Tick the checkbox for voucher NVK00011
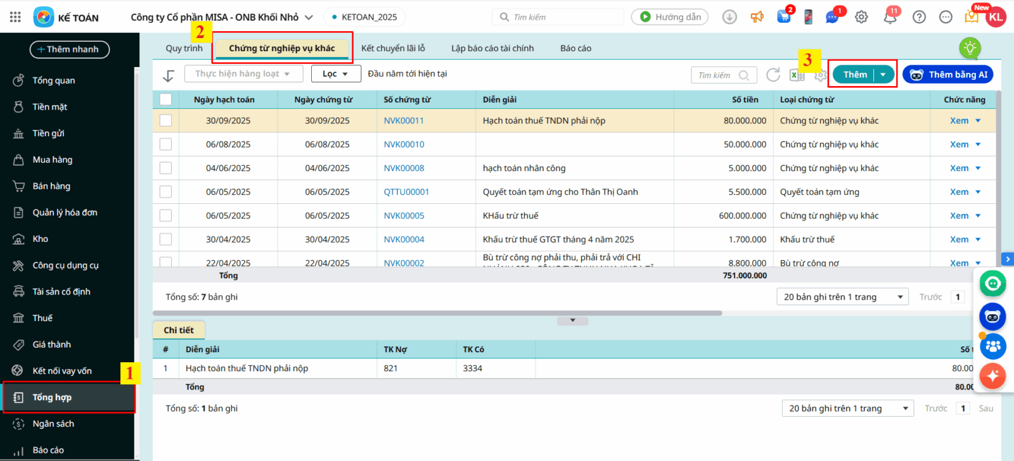The height and width of the screenshot is (461, 1014). 166,120
